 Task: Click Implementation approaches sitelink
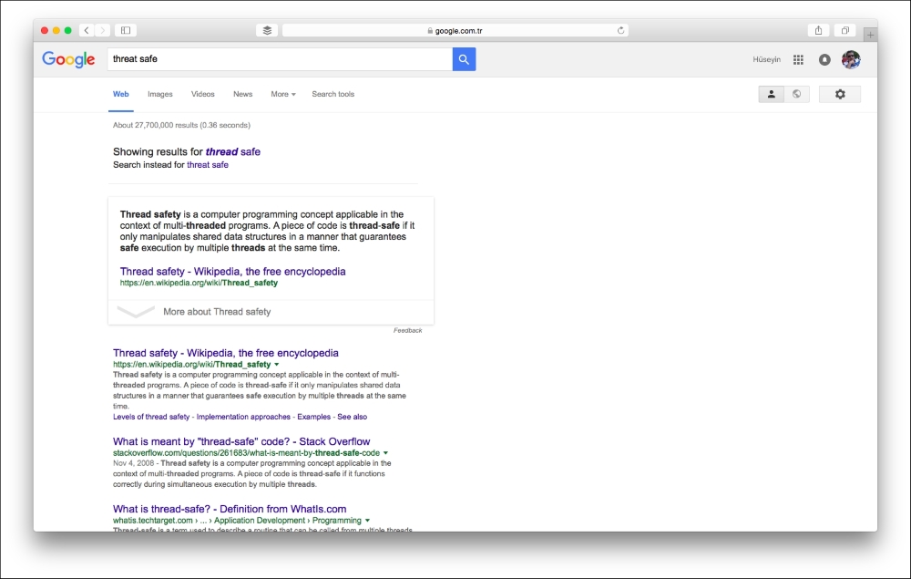[x=243, y=417]
